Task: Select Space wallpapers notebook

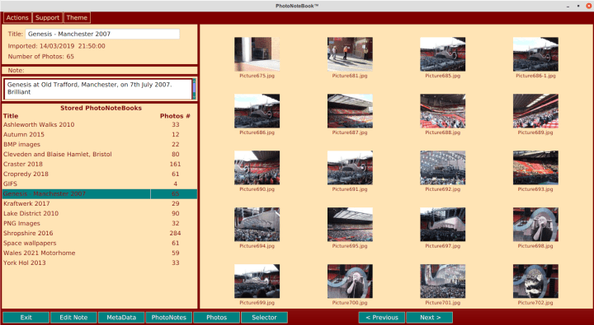Action: pos(100,243)
